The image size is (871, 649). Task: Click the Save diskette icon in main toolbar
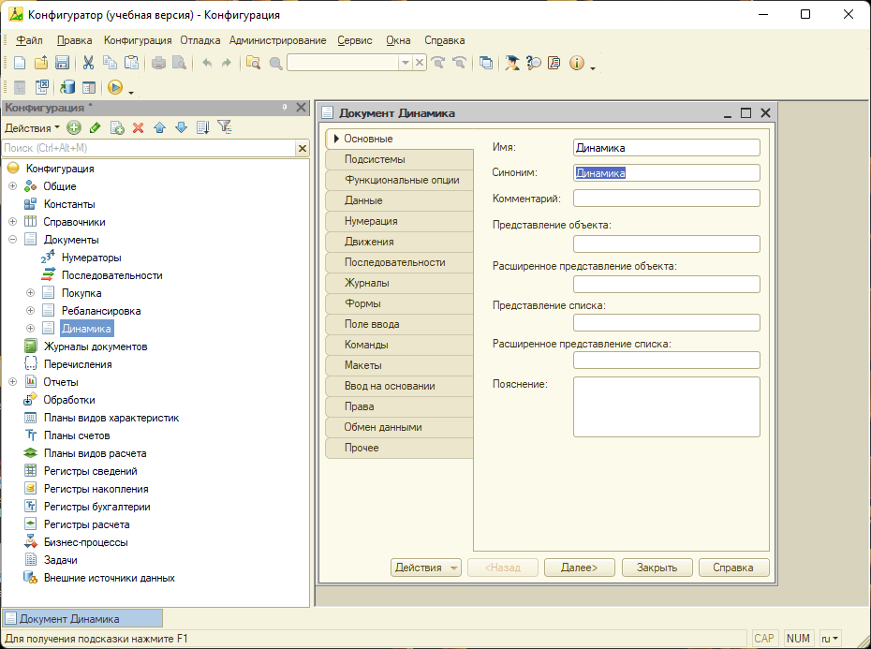click(x=62, y=63)
